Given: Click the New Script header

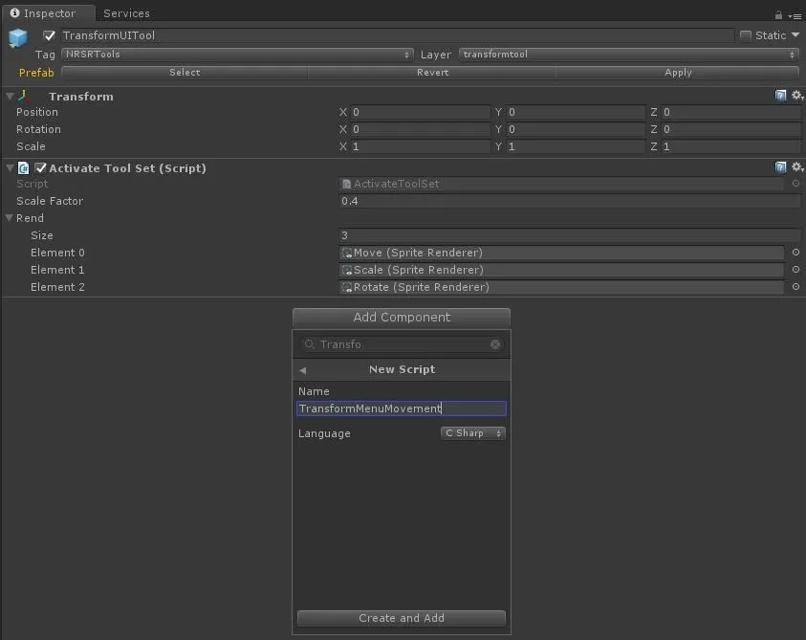Looking at the screenshot, I should (402, 369).
